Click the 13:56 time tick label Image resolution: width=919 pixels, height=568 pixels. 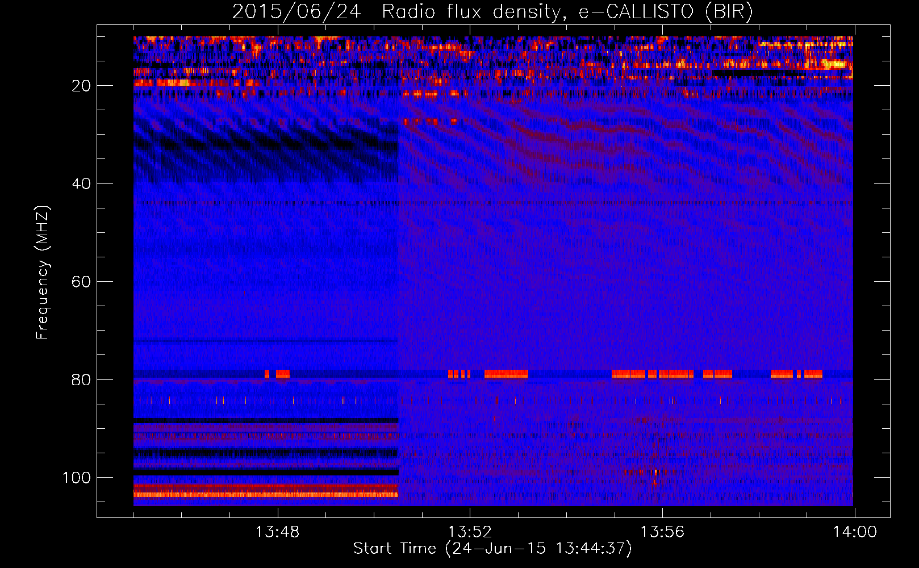click(662, 532)
